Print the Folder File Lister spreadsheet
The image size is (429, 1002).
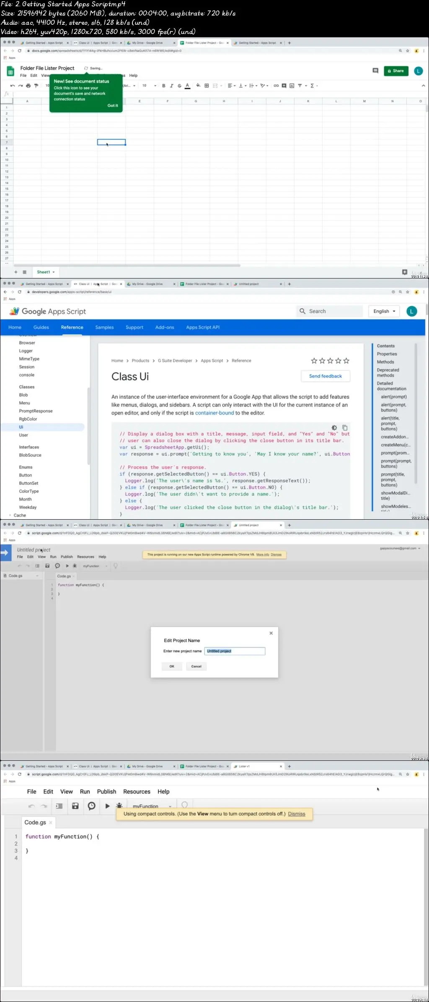click(x=28, y=86)
